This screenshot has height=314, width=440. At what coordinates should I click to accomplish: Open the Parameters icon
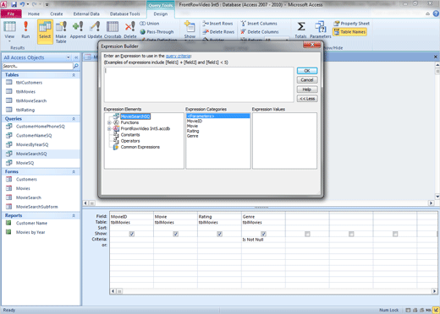[x=321, y=30]
